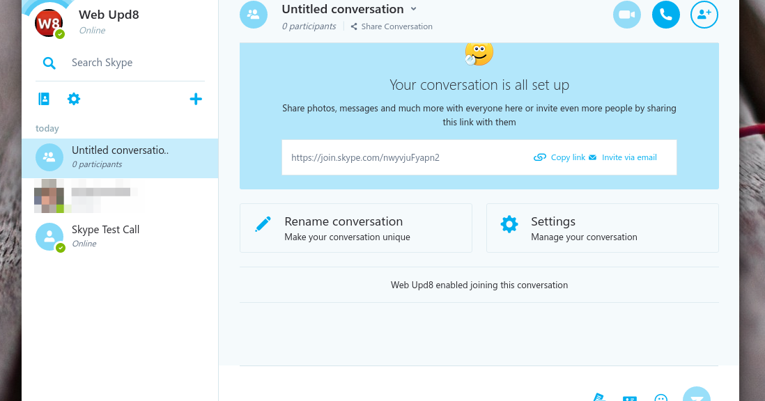Open the Skype Test Call contact
The height and width of the screenshot is (401, 765).
(120, 236)
